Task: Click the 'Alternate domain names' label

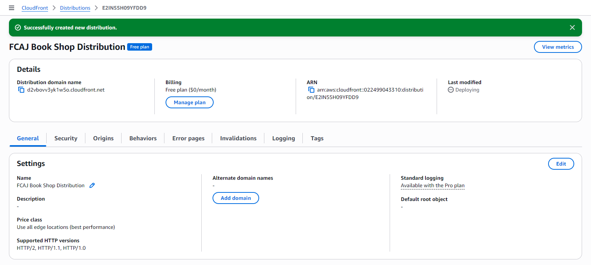Action: coord(243,178)
